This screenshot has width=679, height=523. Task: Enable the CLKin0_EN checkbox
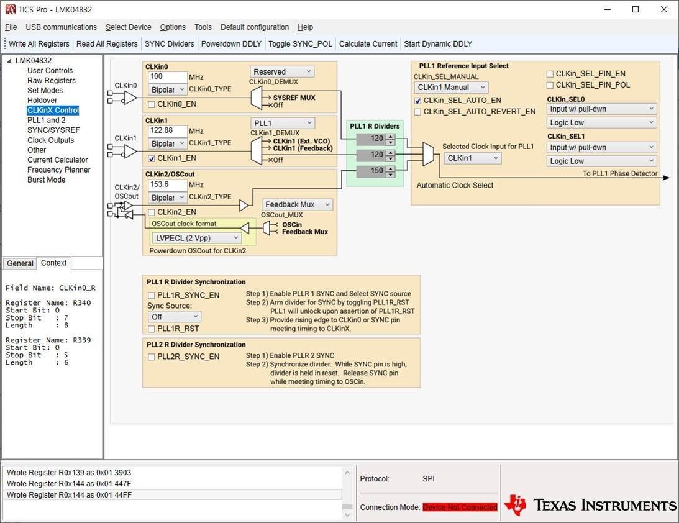151,104
